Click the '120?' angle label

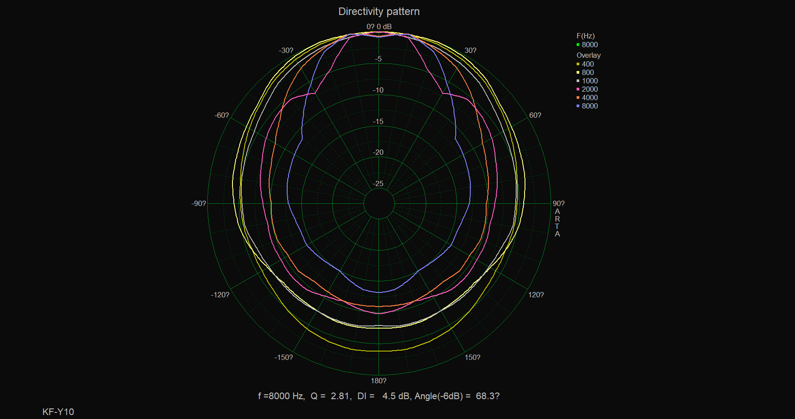536,295
